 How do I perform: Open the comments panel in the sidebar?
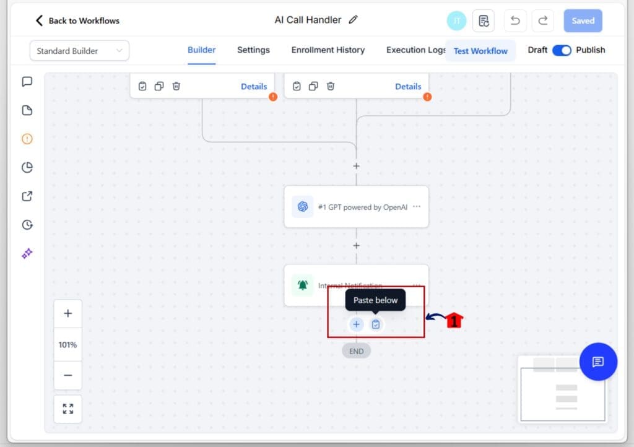coord(27,81)
